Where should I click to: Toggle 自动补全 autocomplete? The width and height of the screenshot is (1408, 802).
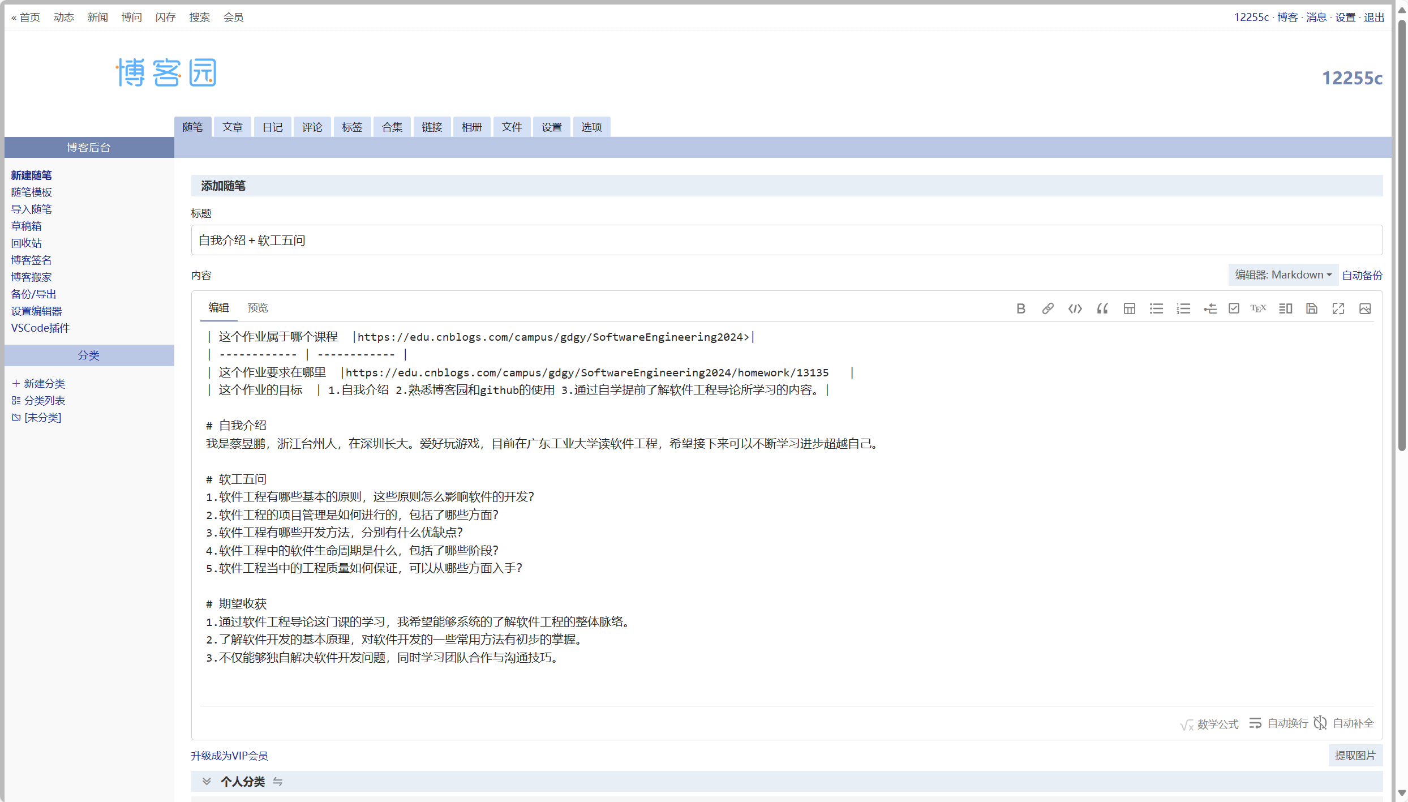(1343, 723)
